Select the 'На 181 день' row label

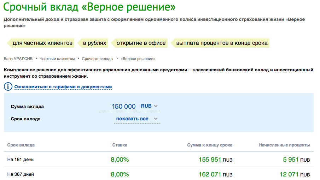[x=21, y=160]
